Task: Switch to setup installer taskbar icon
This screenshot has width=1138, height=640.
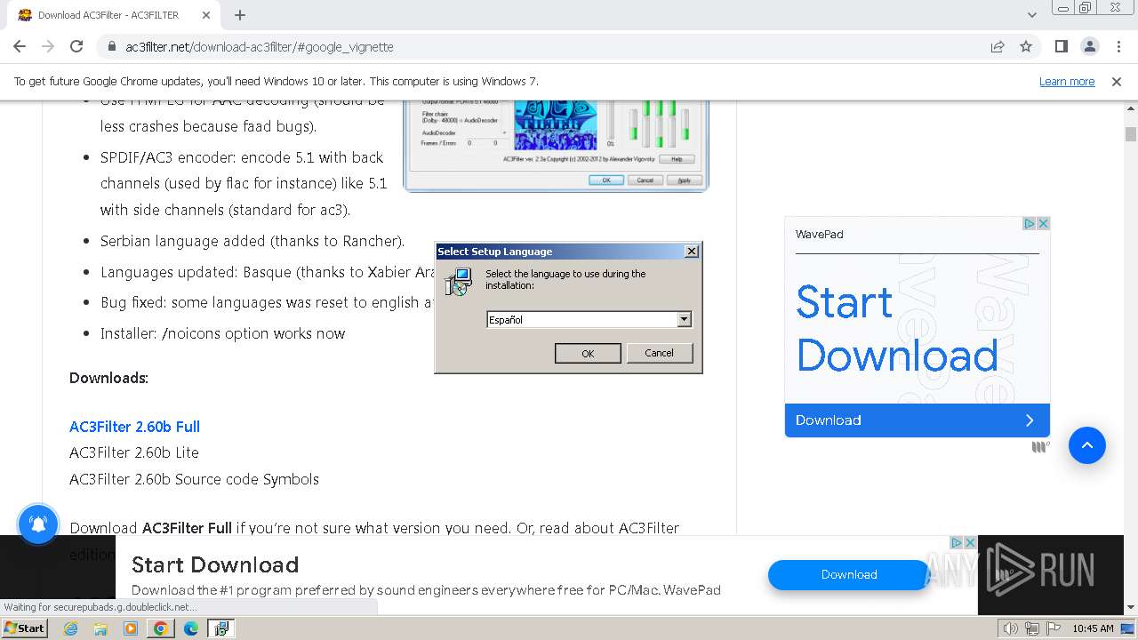Action: [x=221, y=628]
